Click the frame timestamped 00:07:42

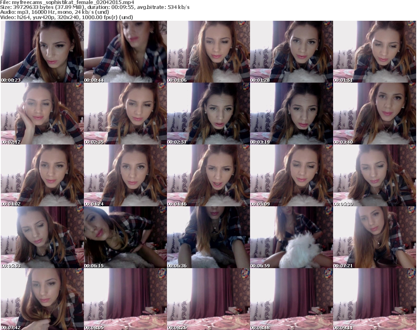[x=42, y=299]
